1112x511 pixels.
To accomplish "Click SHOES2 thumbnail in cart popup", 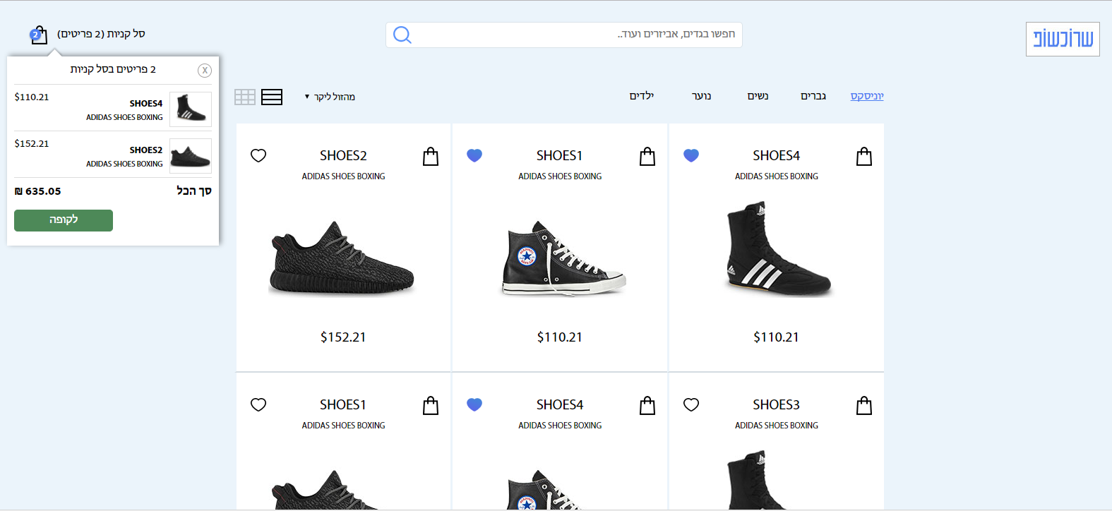I will click(x=191, y=156).
